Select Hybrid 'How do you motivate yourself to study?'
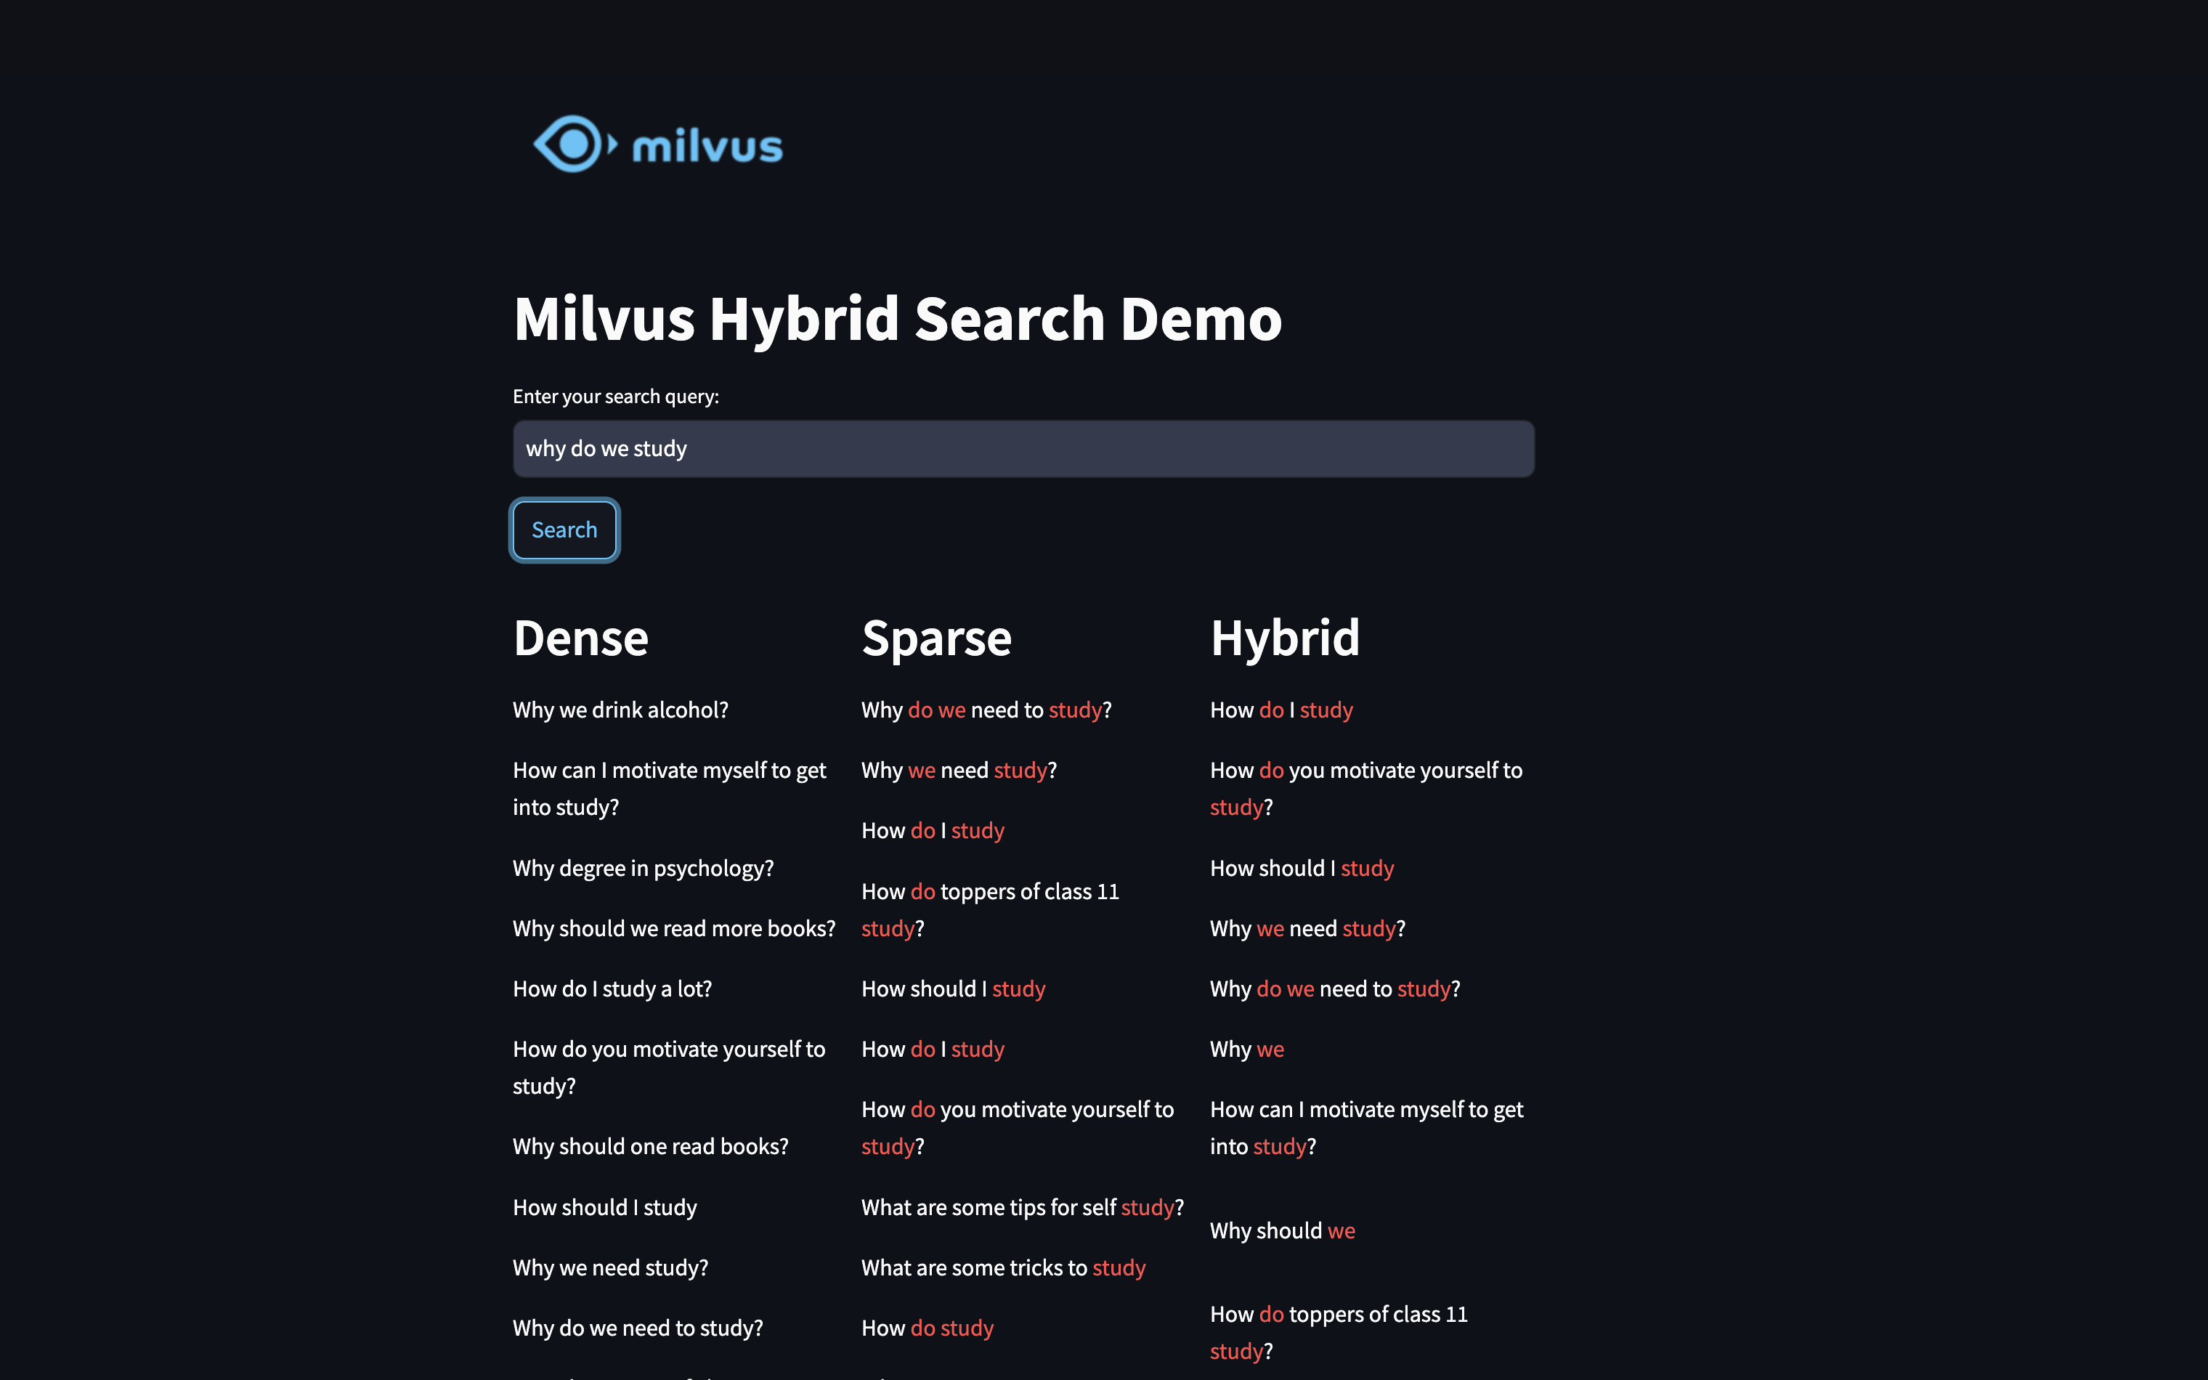Image resolution: width=2208 pixels, height=1380 pixels. click(x=1366, y=789)
